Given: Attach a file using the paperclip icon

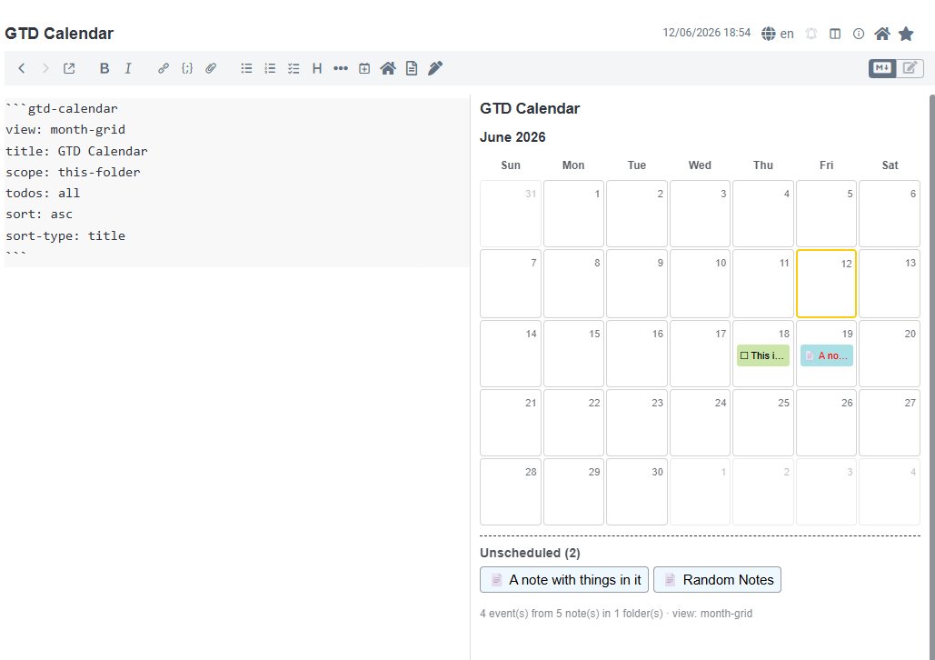Looking at the screenshot, I should [x=211, y=68].
